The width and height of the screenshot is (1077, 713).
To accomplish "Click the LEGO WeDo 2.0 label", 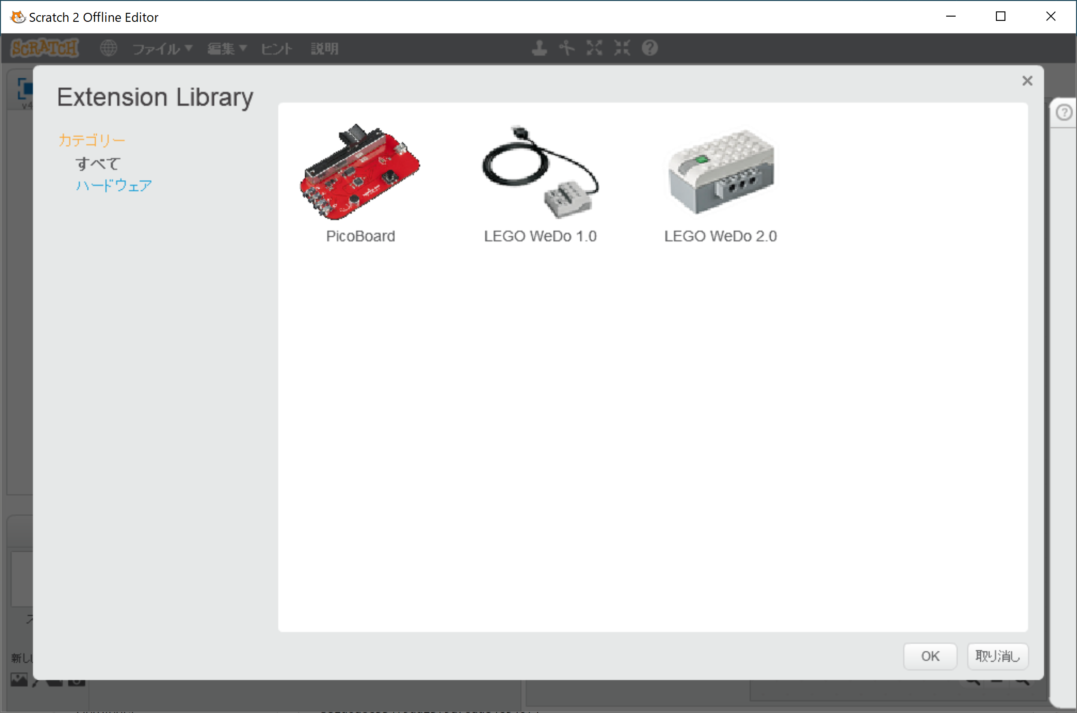I will tap(721, 236).
